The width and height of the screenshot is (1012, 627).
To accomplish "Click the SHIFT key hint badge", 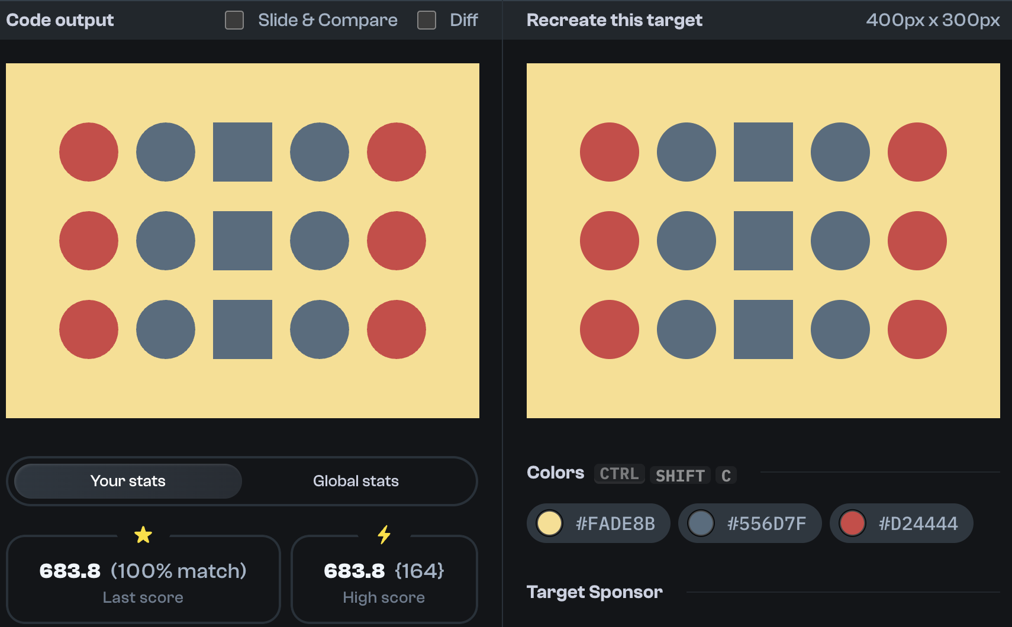I will [x=680, y=475].
